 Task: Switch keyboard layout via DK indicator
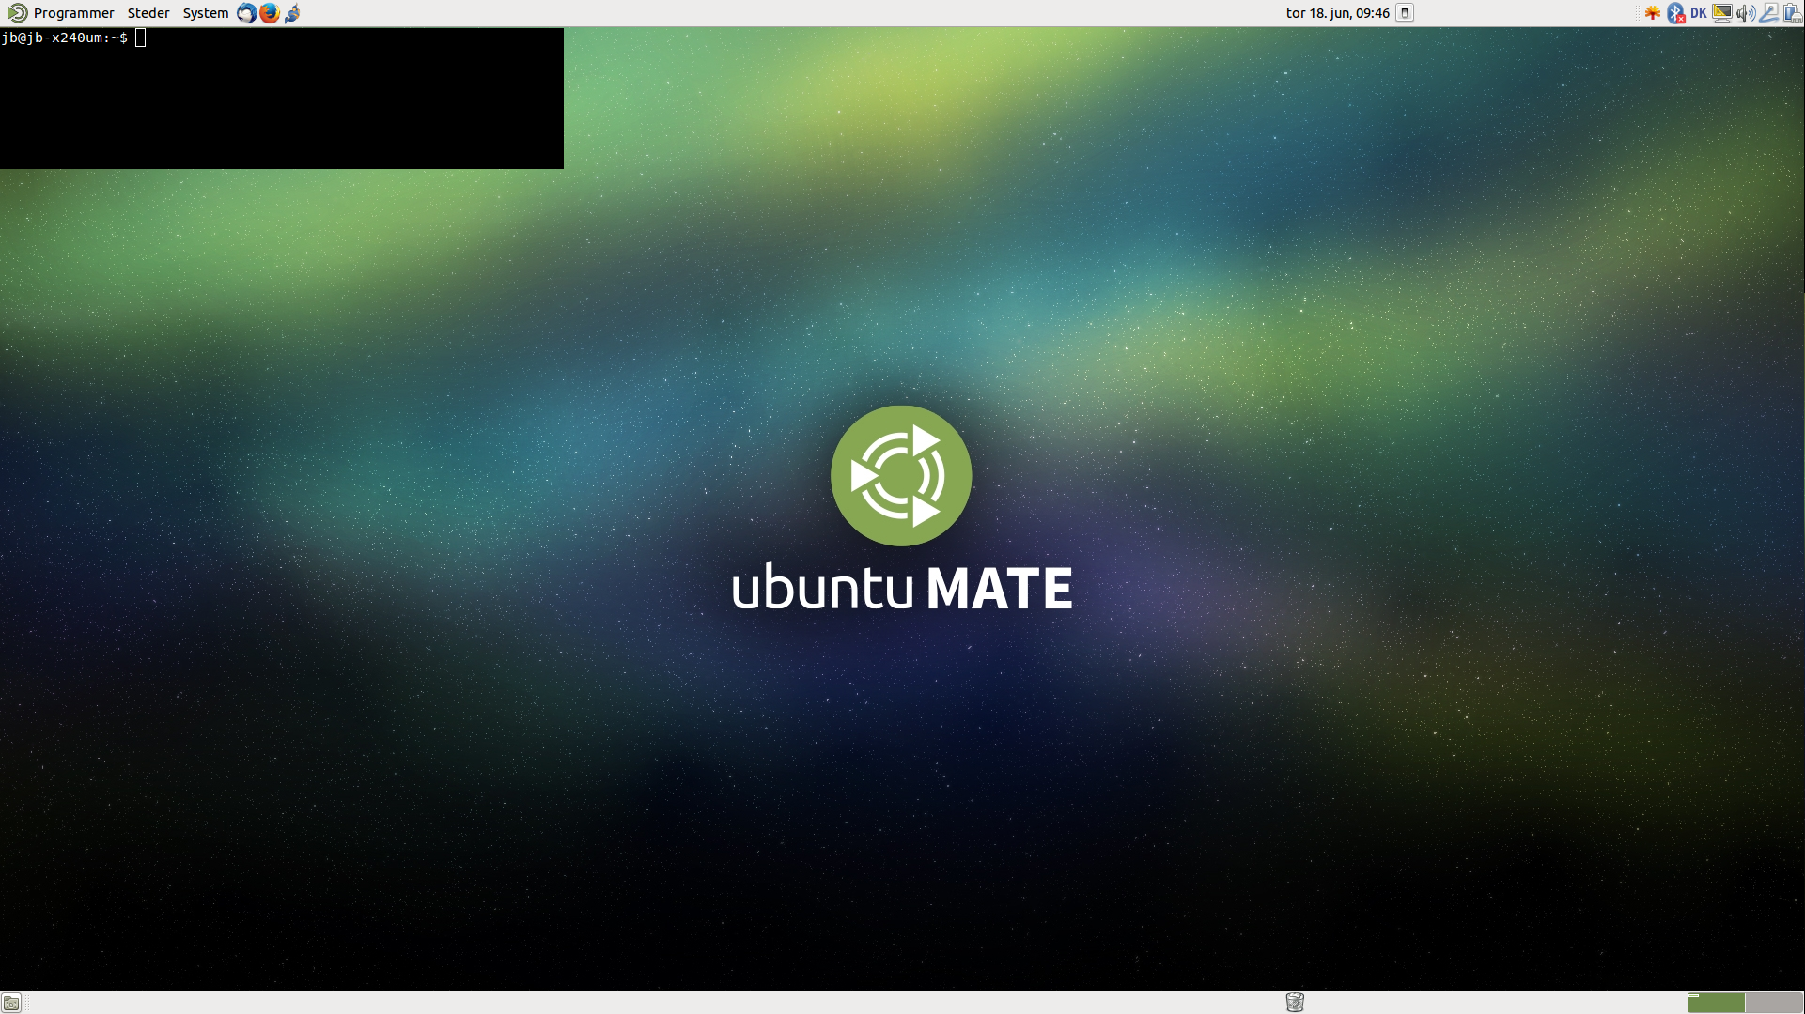click(1699, 13)
